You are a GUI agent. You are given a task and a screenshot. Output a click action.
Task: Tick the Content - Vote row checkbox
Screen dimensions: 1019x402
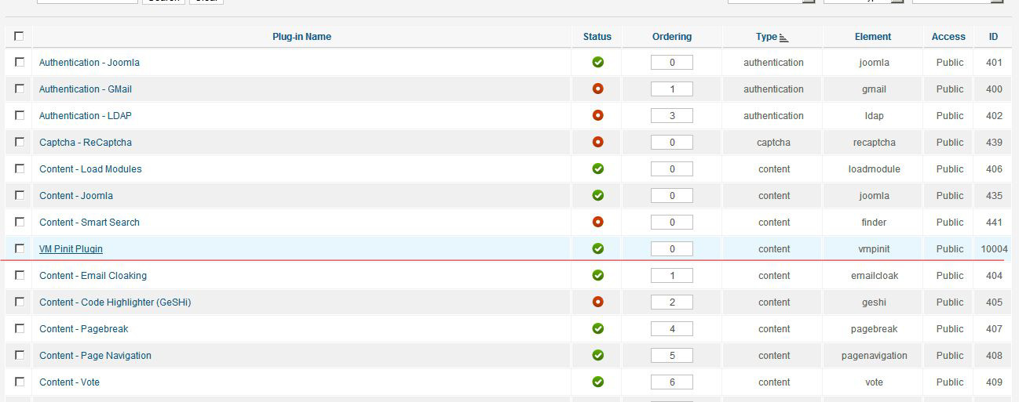(20, 382)
